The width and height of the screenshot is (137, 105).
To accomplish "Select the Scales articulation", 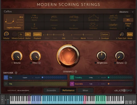I will tap(113, 18).
